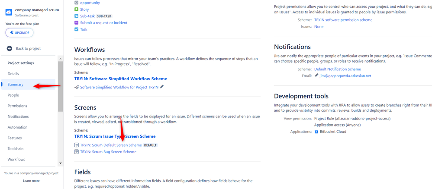This screenshot has width=432, height=189.
Task: Click the pencil edit icon after Workflow for Project TRYIN
Action: pyautogui.click(x=162, y=87)
